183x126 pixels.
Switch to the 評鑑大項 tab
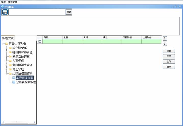[x=8, y=38]
